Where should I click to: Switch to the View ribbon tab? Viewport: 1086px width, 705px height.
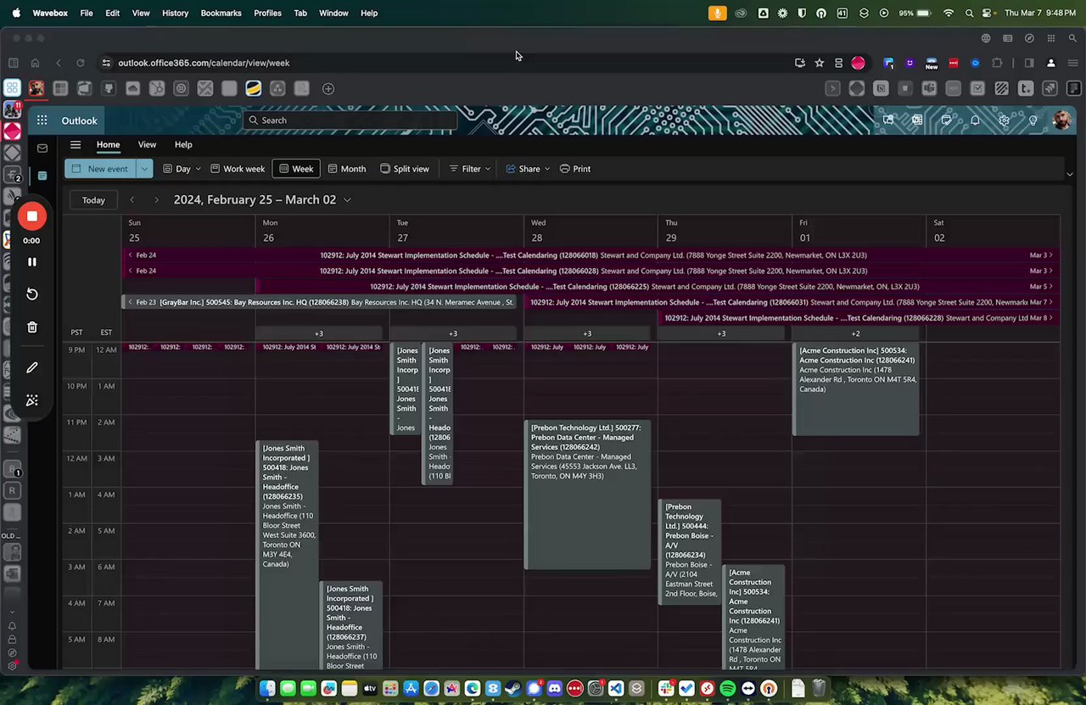coord(148,145)
